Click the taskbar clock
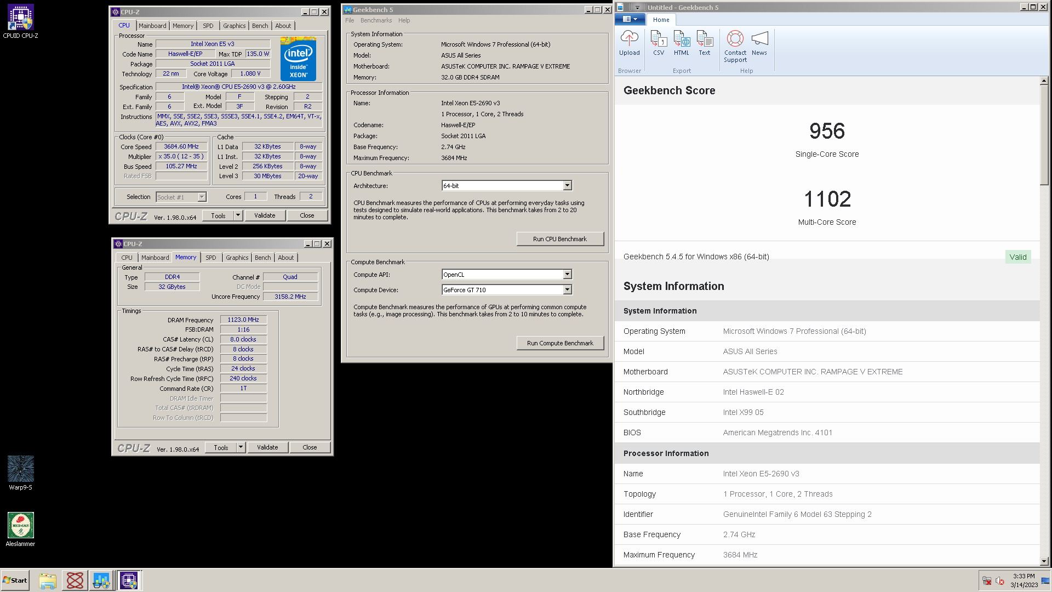 click(1024, 580)
